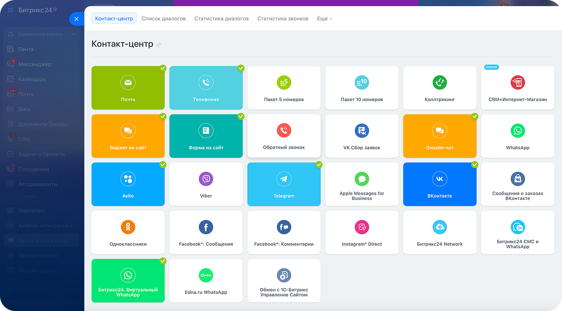Click the Обратный звонок tile label
The height and width of the screenshot is (311, 562).
click(x=284, y=148)
